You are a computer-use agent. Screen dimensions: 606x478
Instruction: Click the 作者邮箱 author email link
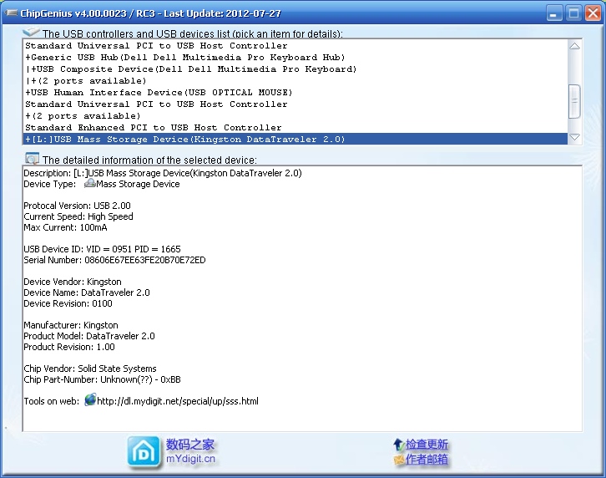point(427,460)
